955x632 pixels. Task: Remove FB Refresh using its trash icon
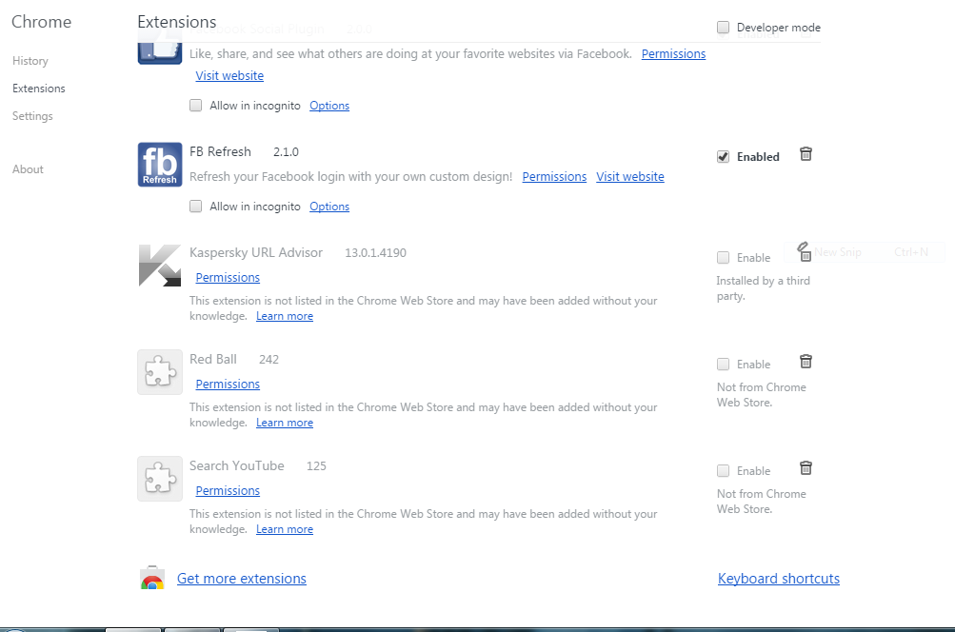click(806, 154)
